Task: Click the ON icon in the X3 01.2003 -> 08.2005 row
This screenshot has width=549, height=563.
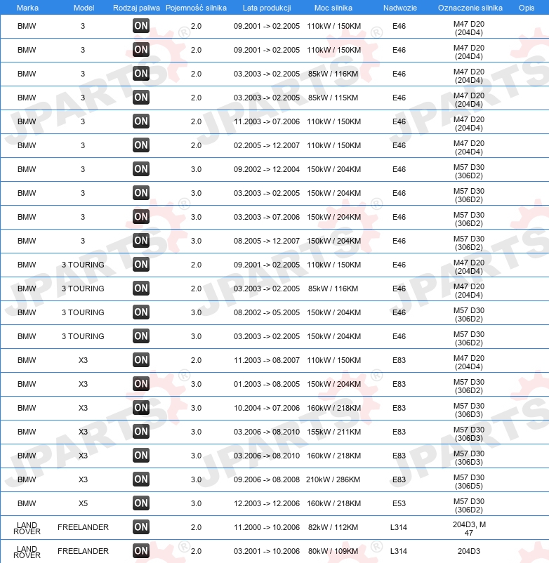Action: coord(140,384)
